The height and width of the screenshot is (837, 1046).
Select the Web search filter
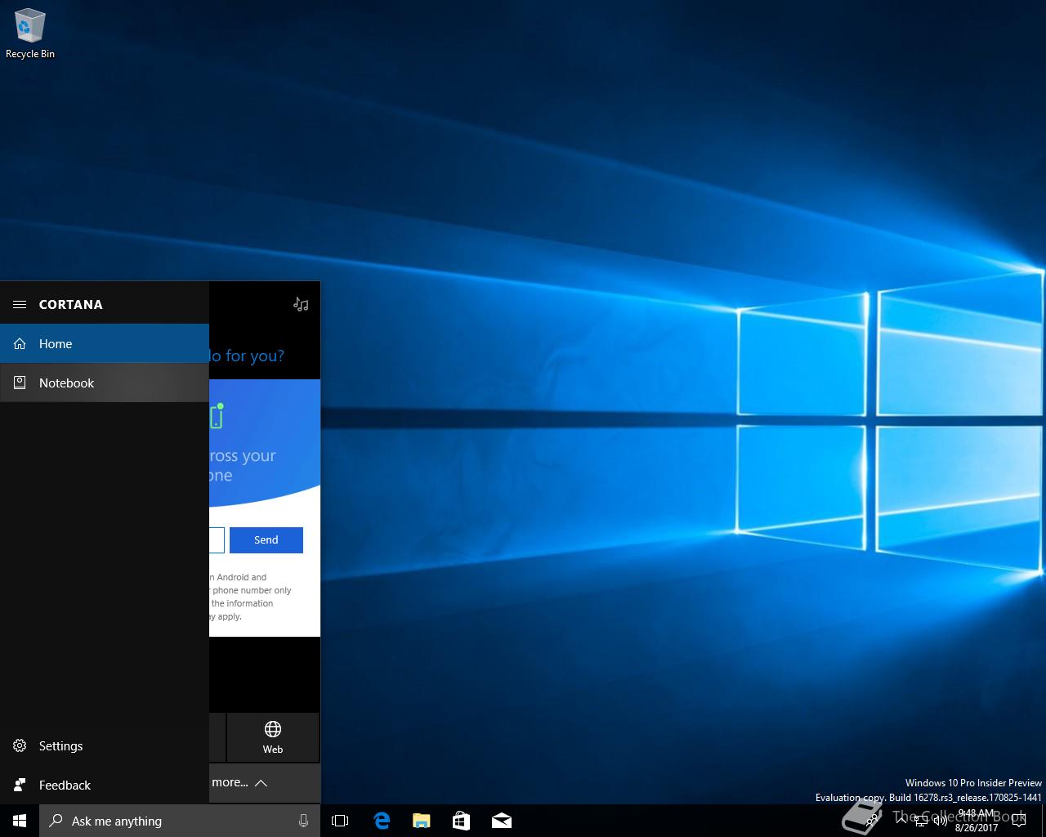(x=273, y=737)
